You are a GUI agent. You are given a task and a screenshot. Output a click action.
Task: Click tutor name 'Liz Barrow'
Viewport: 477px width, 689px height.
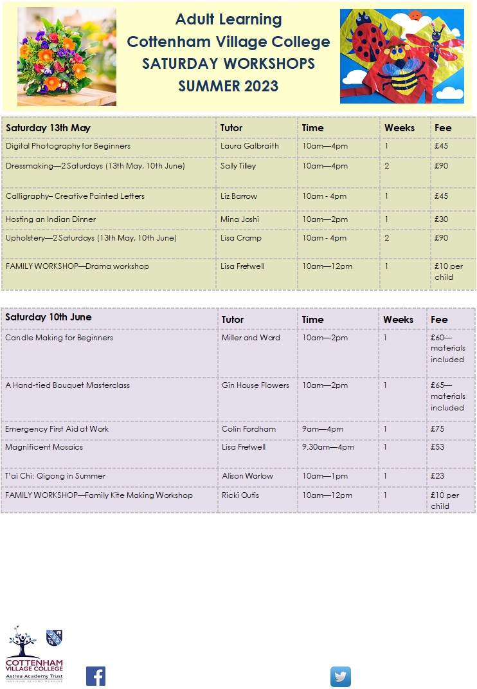[x=239, y=196]
